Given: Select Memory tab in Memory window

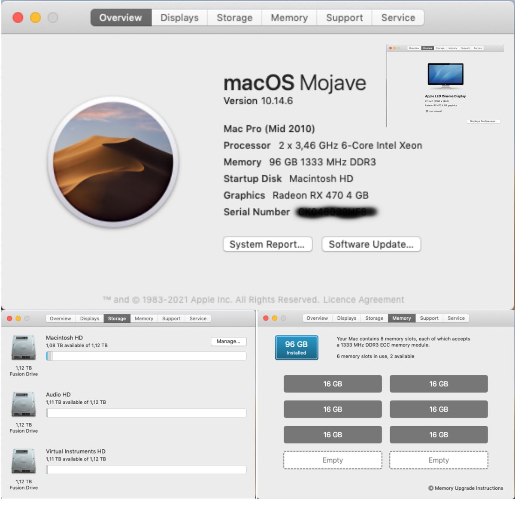Looking at the screenshot, I should (x=401, y=318).
